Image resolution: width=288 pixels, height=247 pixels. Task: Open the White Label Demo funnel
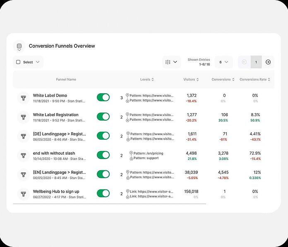50,95
